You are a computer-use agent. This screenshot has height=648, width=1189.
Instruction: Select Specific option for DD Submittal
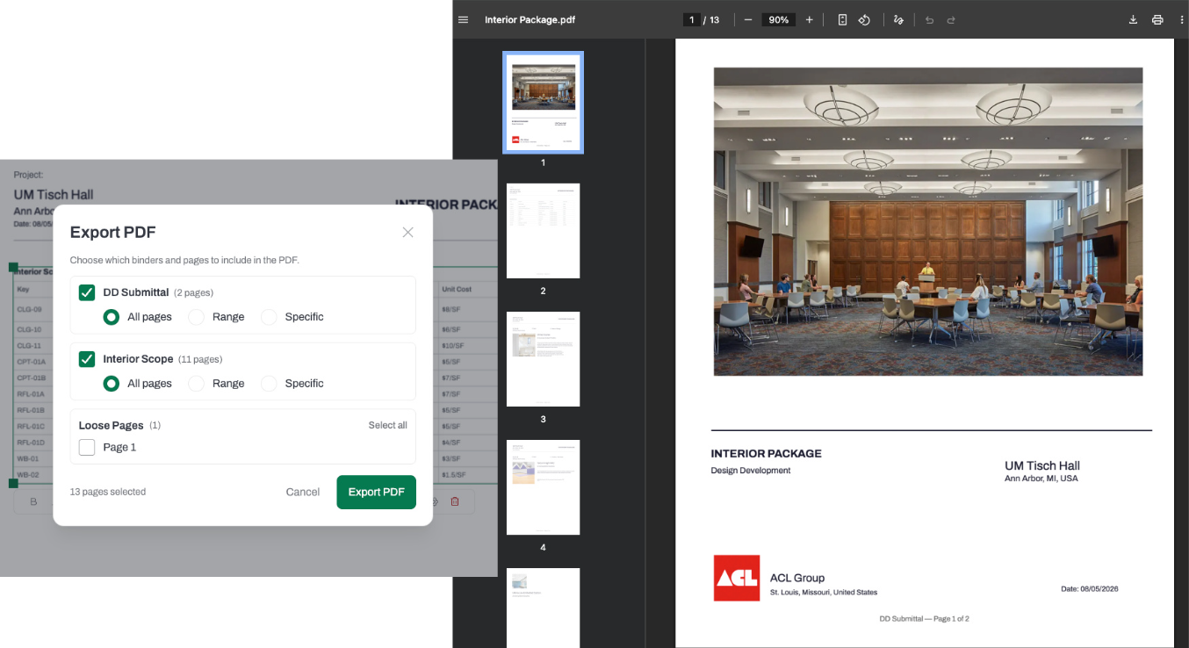pos(269,317)
